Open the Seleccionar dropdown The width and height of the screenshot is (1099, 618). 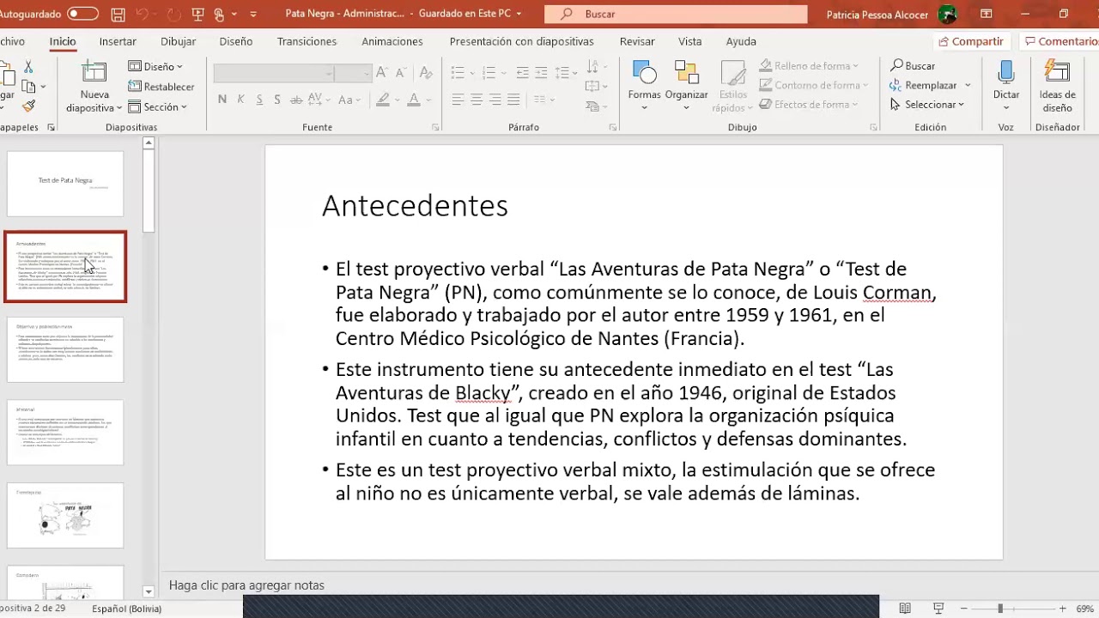[x=927, y=105]
